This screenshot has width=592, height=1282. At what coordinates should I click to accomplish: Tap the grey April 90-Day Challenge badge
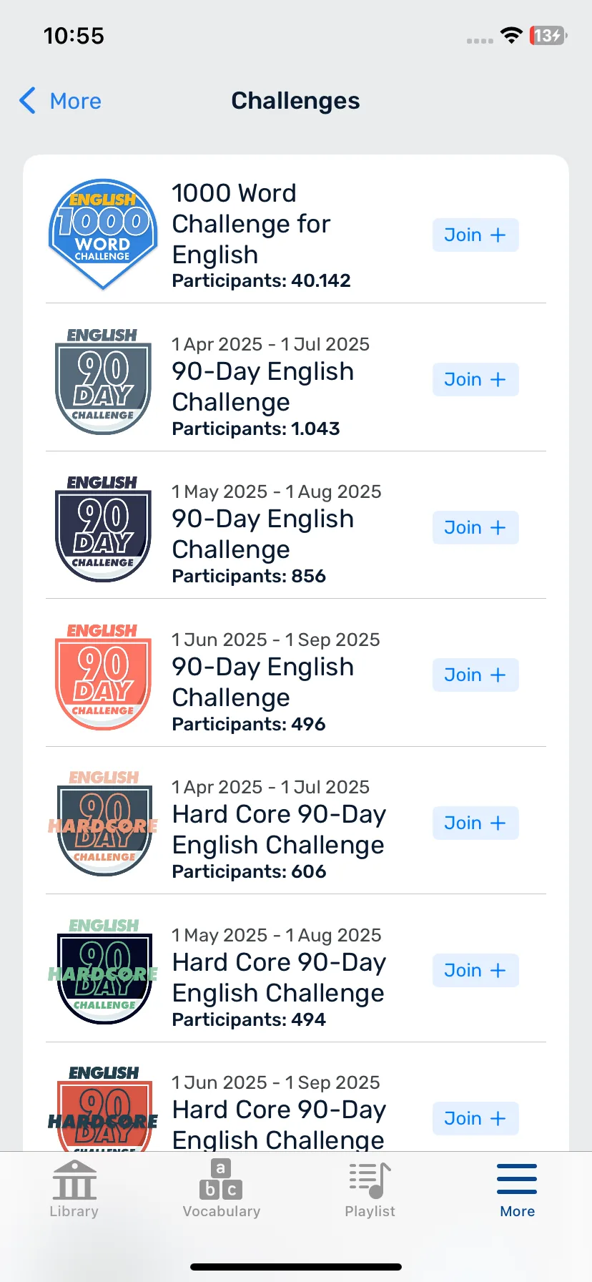(103, 381)
